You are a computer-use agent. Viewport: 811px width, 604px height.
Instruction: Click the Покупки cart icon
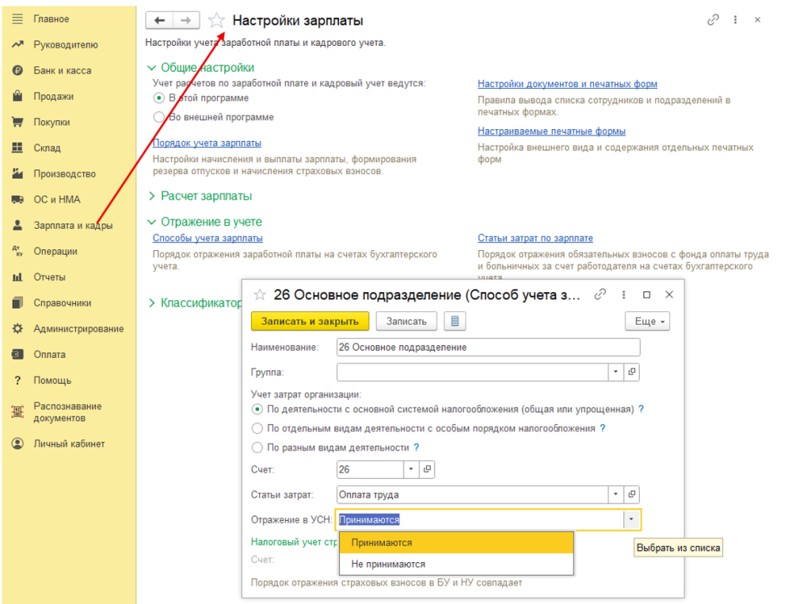click(x=17, y=122)
